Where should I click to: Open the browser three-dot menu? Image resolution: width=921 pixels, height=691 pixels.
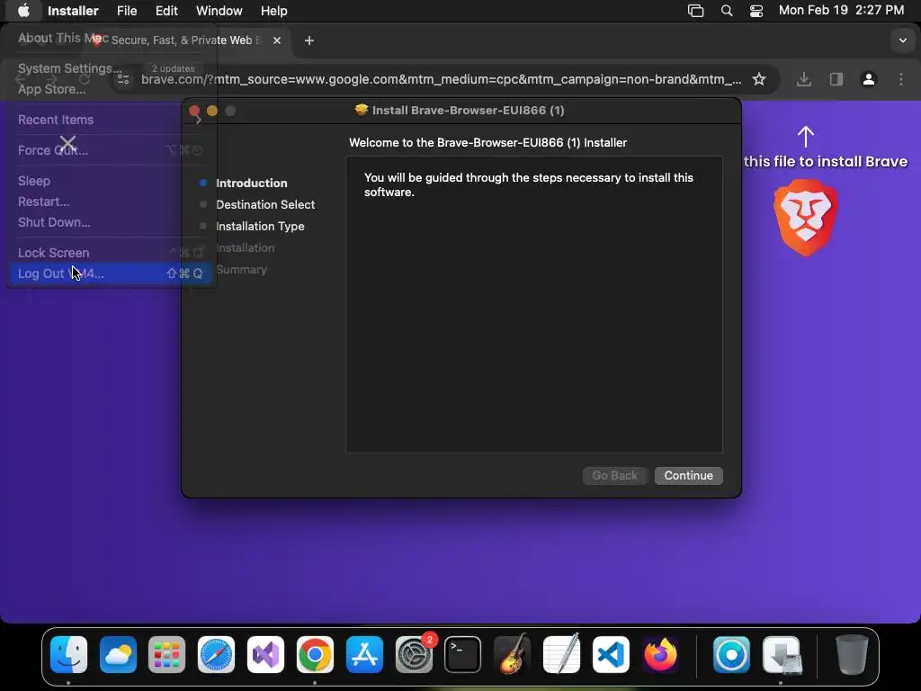pos(901,79)
